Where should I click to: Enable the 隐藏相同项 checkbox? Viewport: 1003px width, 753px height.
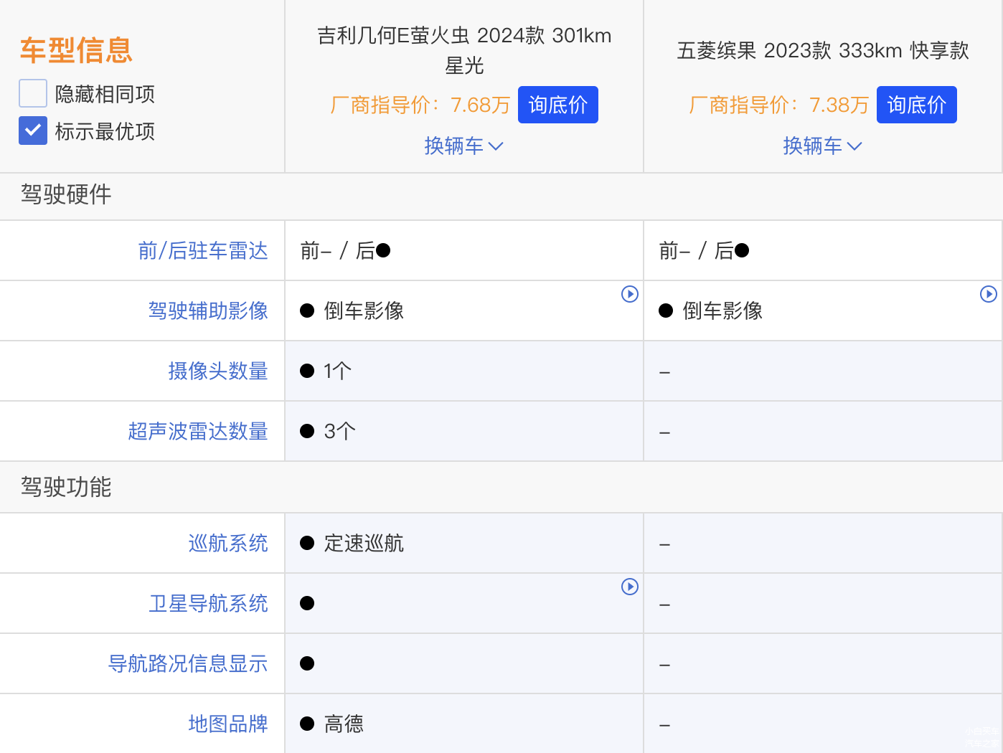33,93
